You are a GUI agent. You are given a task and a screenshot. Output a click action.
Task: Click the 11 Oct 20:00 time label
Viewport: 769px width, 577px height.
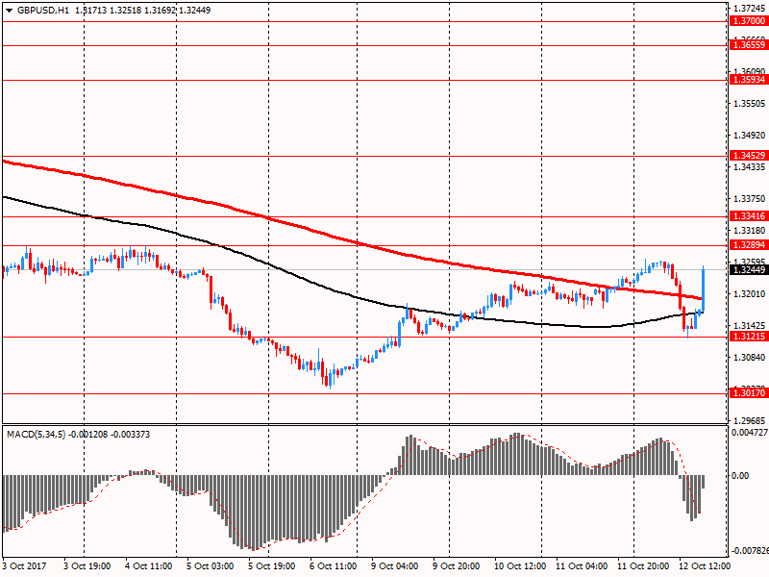pyautogui.click(x=643, y=566)
